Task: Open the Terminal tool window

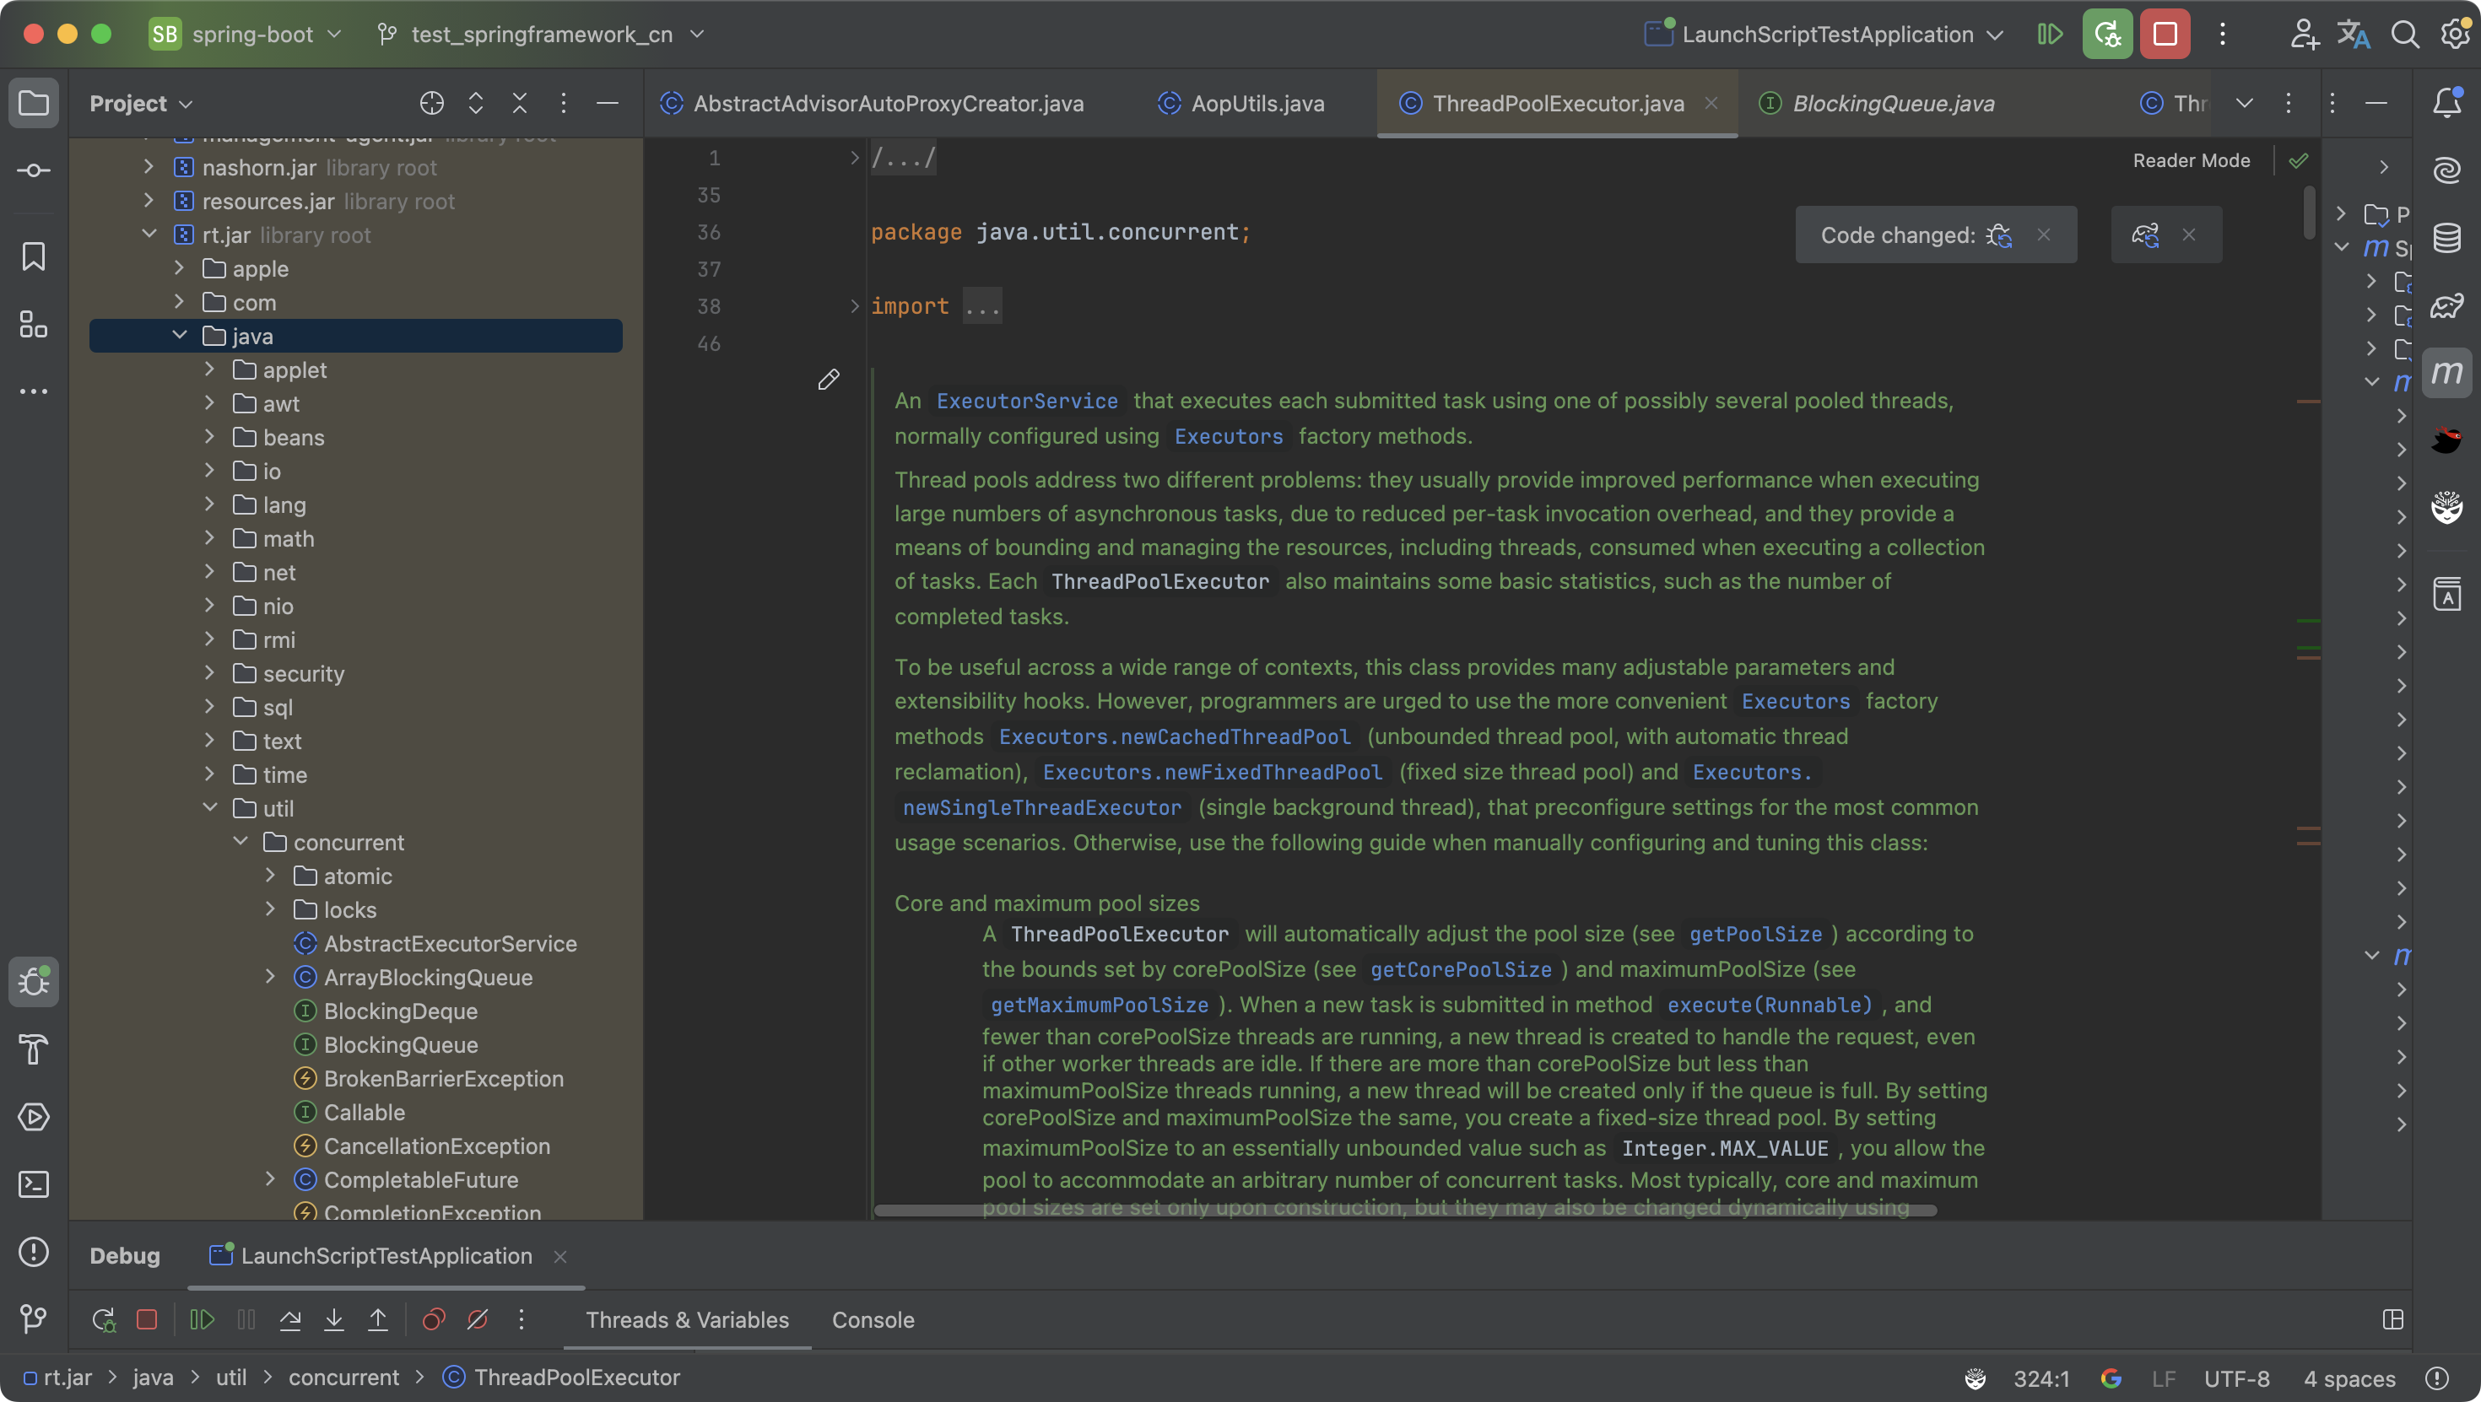Action: pyautogui.click(x=34, y=1184)
